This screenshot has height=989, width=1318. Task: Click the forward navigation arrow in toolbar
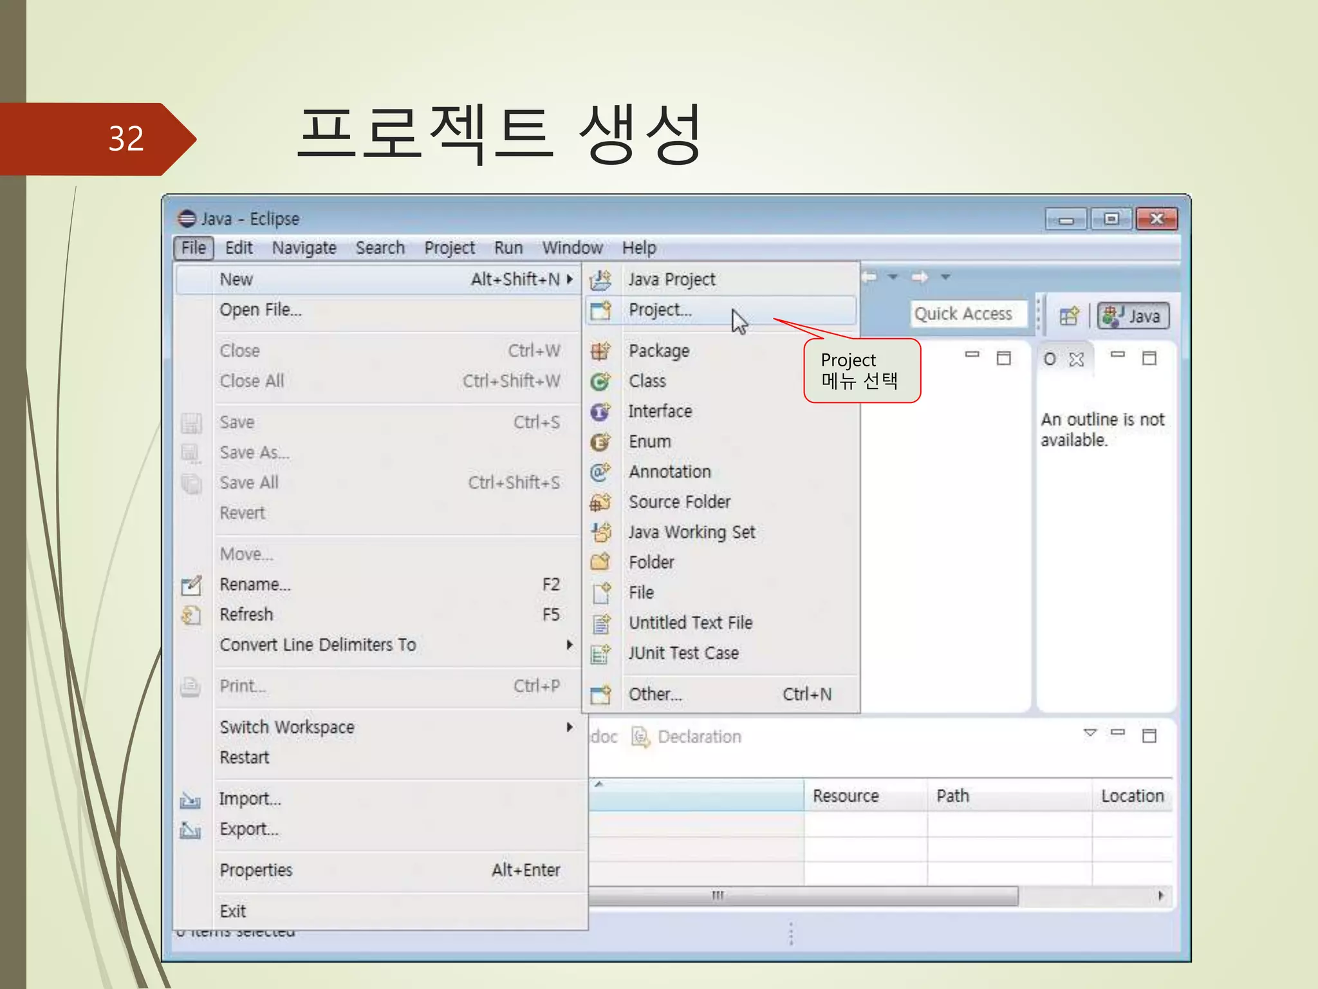920,277
